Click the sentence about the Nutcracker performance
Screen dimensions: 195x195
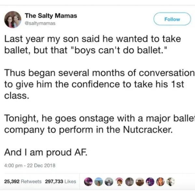99,124
